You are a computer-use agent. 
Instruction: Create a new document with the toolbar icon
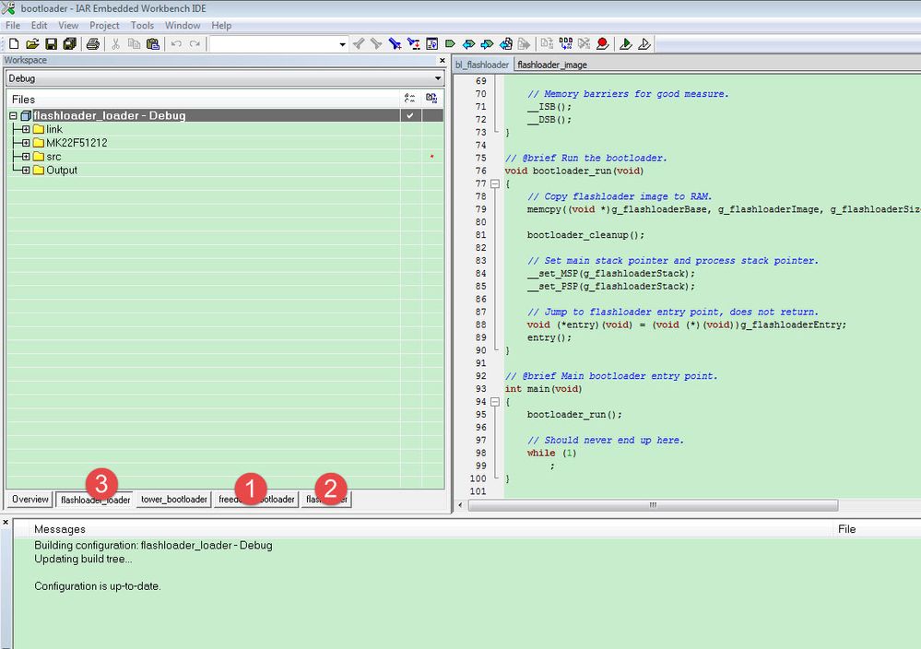(14, 44)
